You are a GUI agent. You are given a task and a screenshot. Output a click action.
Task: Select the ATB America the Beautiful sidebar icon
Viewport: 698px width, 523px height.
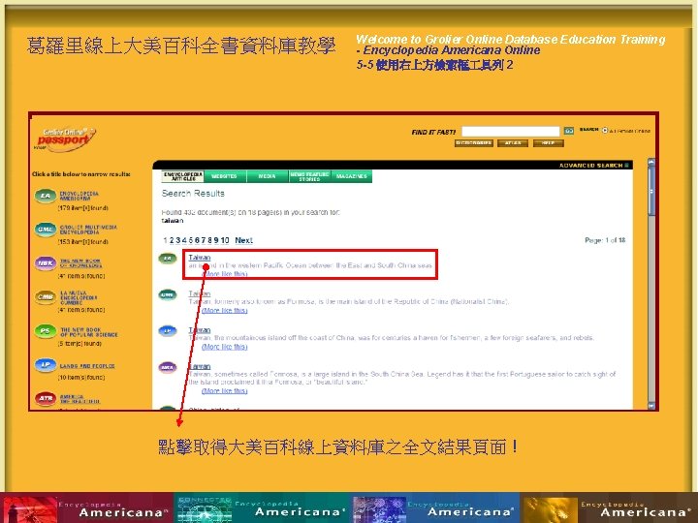46,398
